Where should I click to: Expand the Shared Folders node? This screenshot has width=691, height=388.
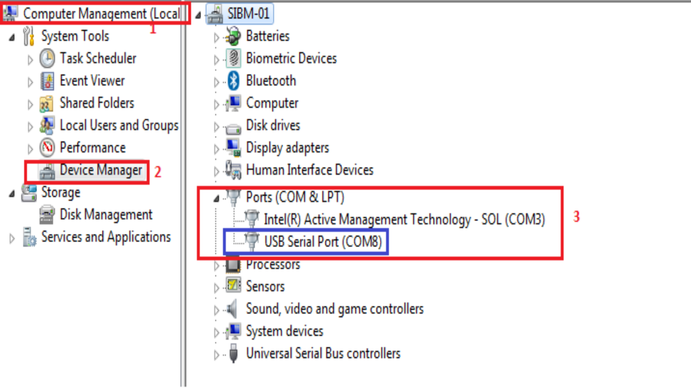click(30, 104)
